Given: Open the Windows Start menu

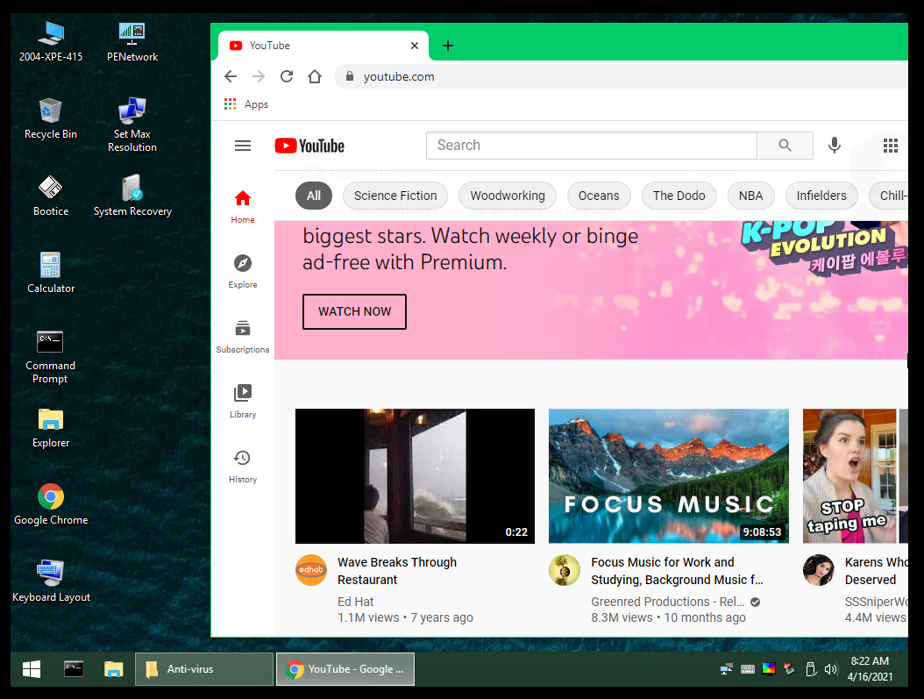Looking at the screenshot, I should [x=32, y=669].
